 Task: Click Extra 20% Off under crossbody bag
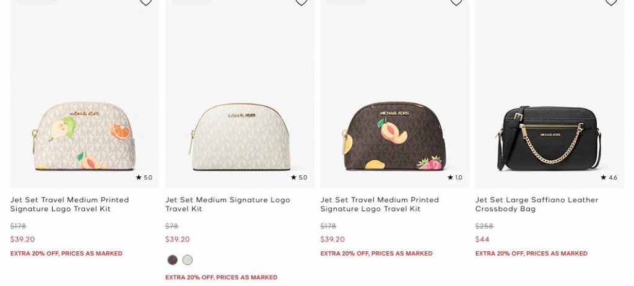point(531,254)
